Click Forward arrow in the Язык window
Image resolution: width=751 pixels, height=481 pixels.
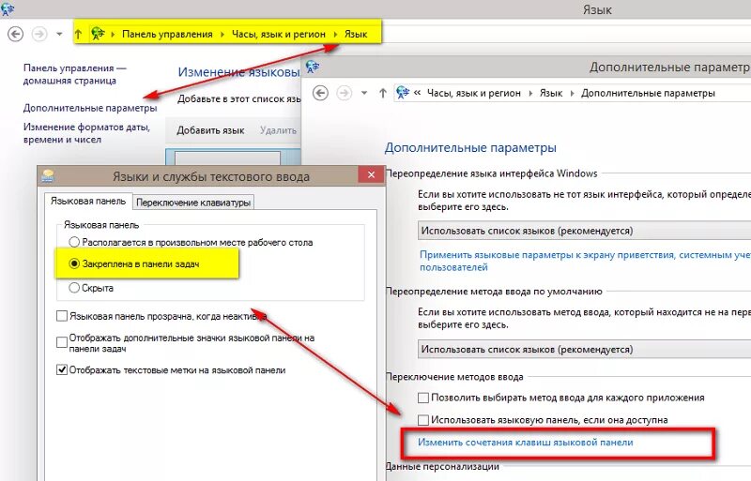click(x=39, y=34)
